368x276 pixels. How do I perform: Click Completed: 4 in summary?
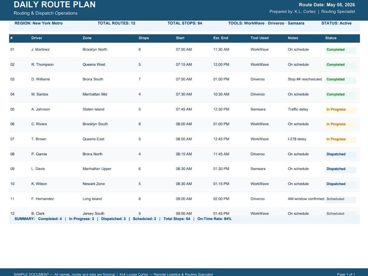[50, 219]
